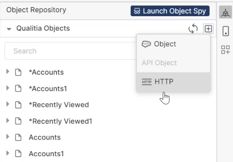The image size is (233, 162).
Task: Click the Object Repository panel title
Action: click(36, 10)
